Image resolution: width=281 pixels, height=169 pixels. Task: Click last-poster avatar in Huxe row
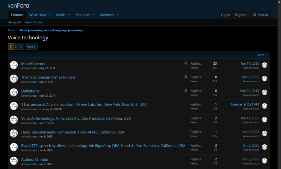(x=265, y=133)
